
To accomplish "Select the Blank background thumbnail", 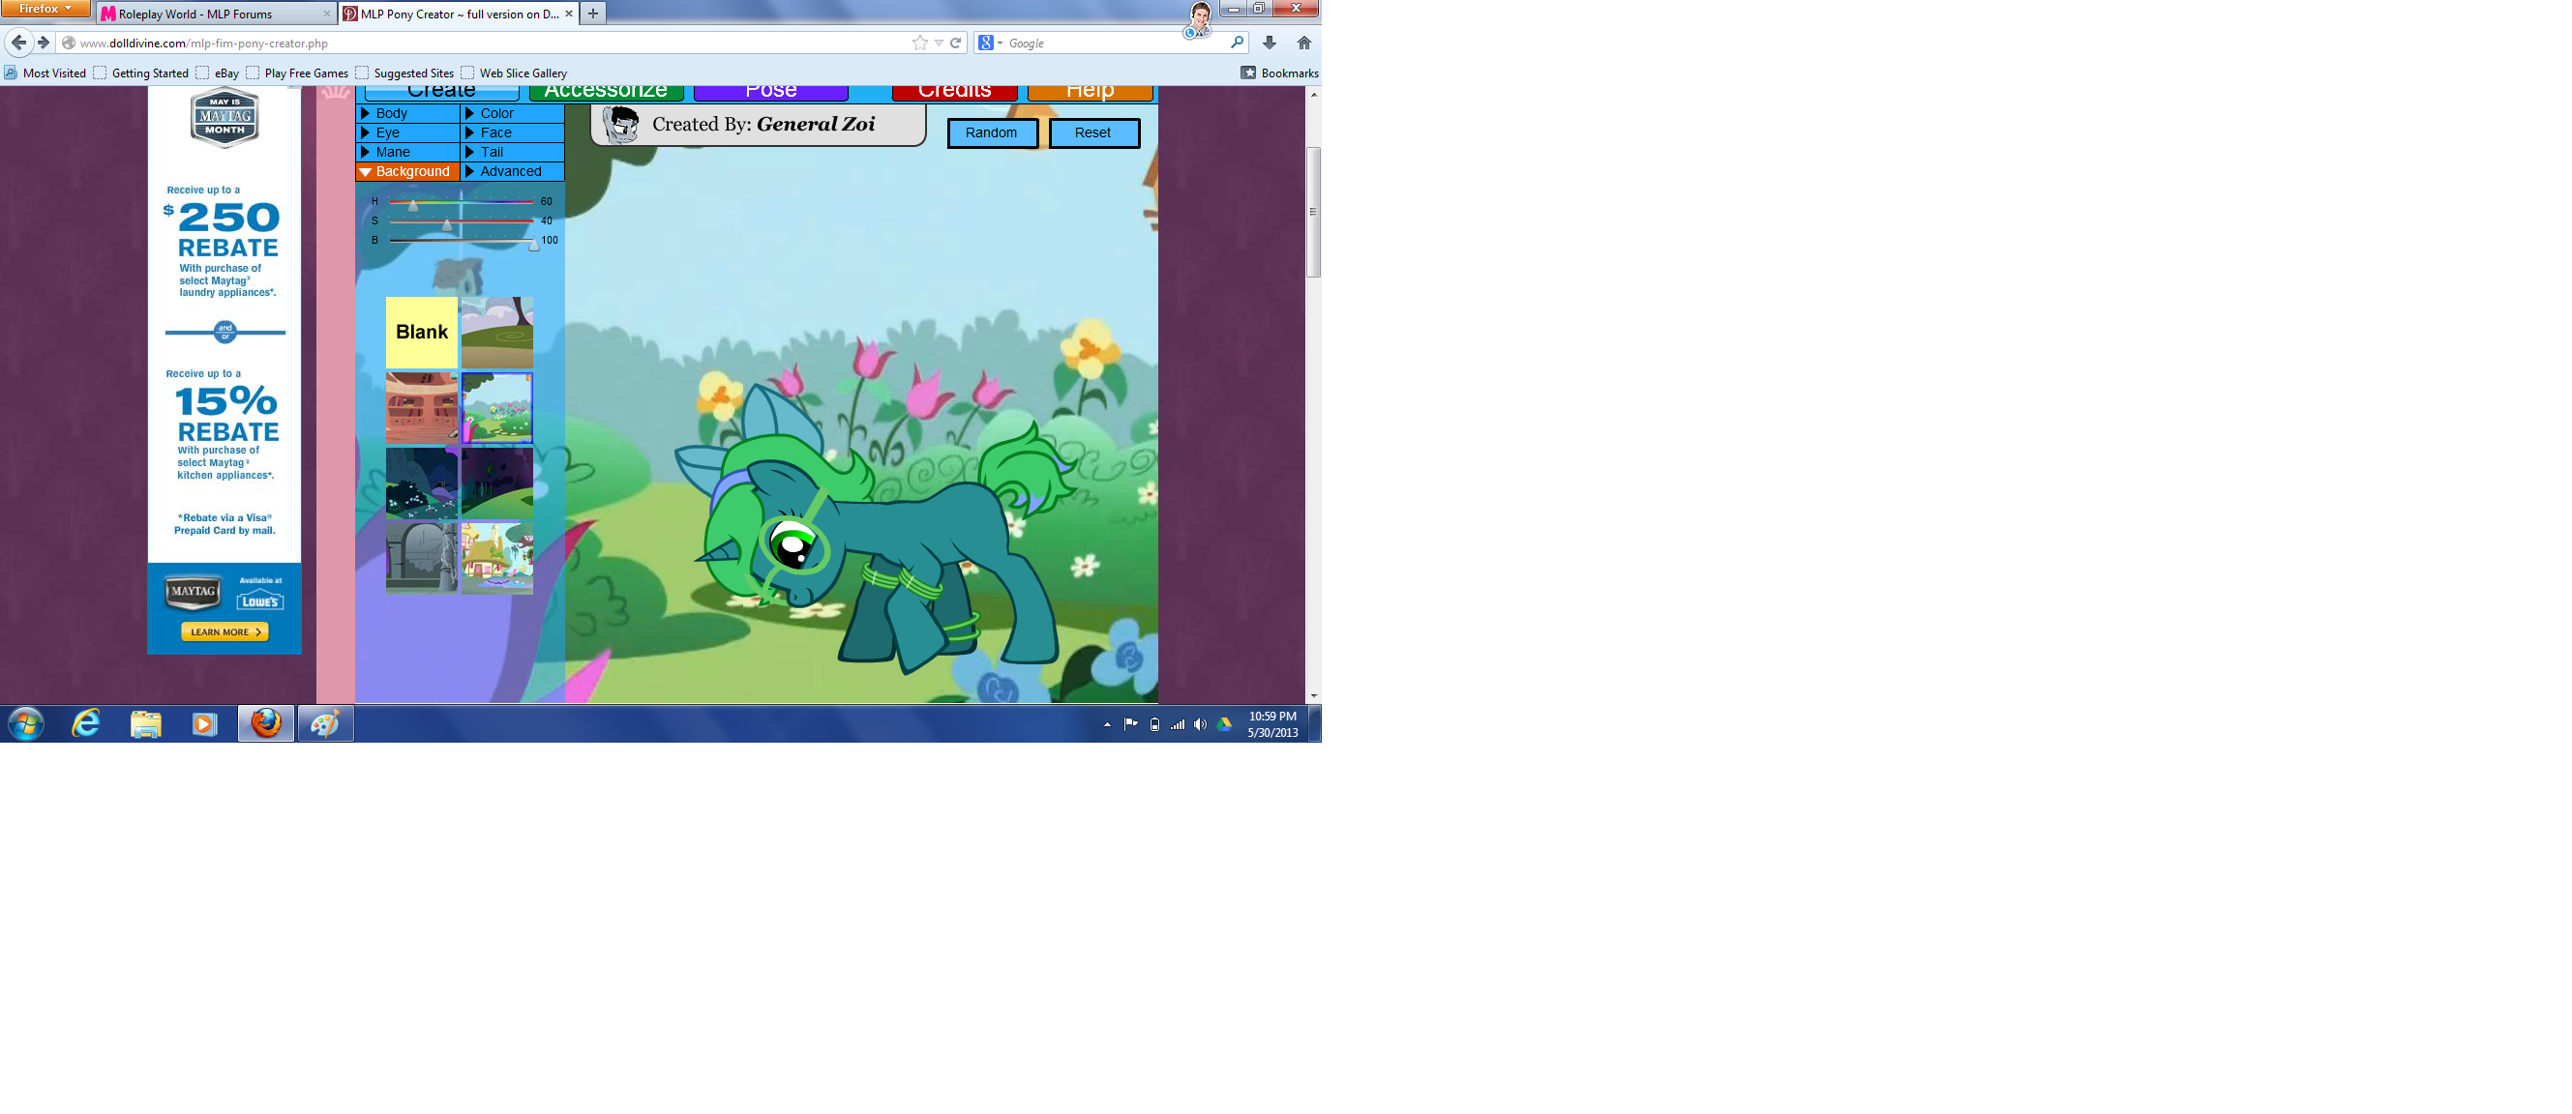I will 421,333.
